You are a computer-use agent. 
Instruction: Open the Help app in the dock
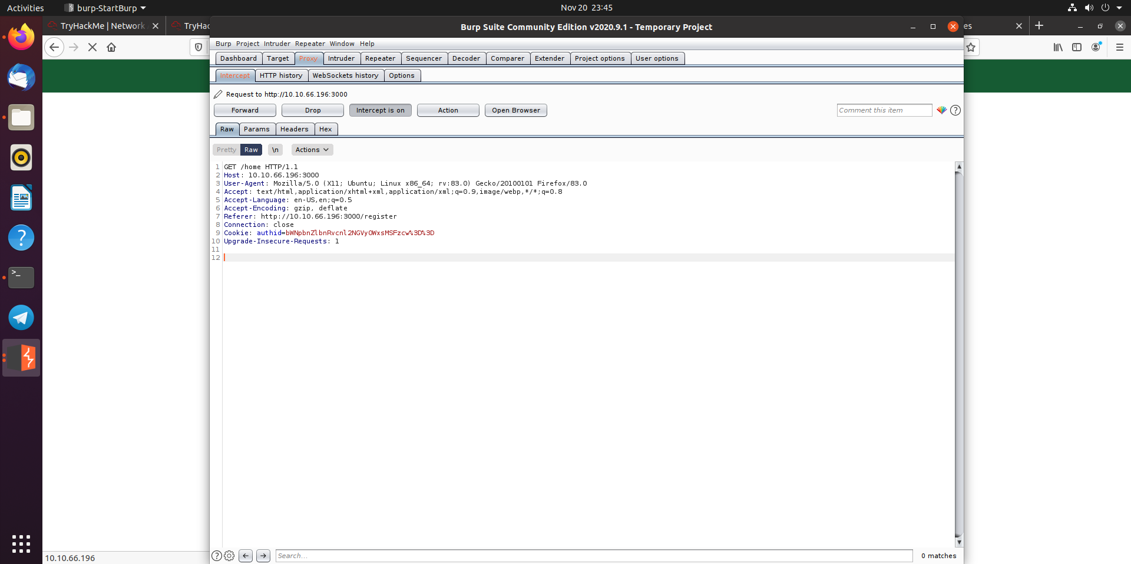point(21,238)
